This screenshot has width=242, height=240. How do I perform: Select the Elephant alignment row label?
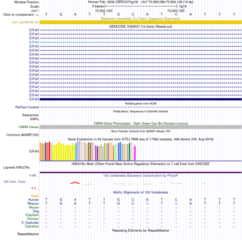tap(32, 215)
